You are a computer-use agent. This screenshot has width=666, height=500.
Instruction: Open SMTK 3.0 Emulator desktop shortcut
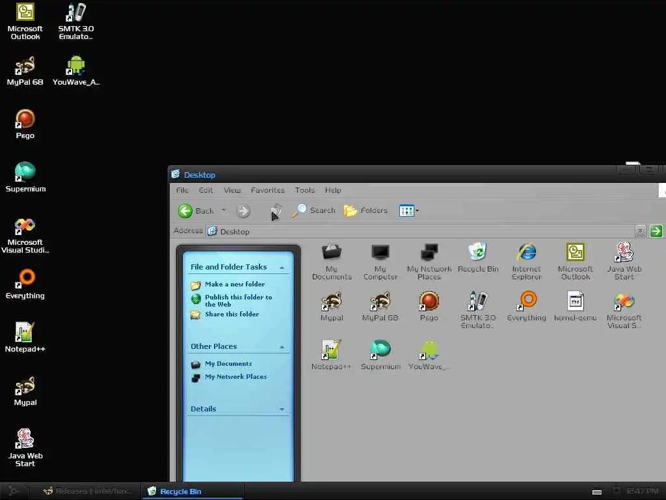pos(76,21)
